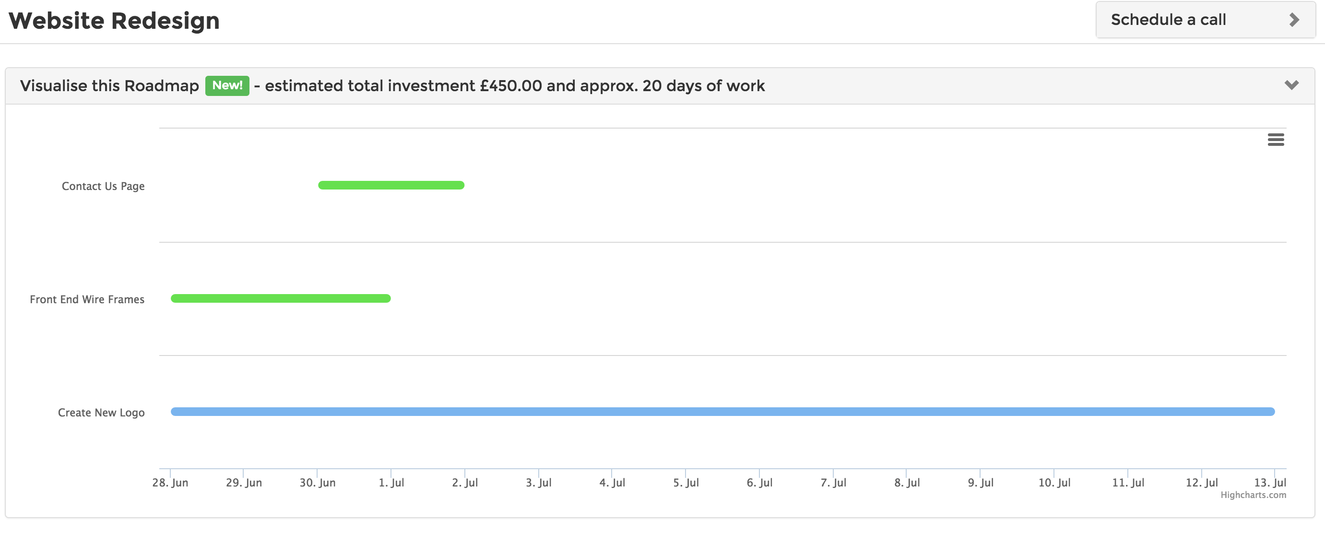Click the 7. Jul axis date label

(x=833, y=483)
